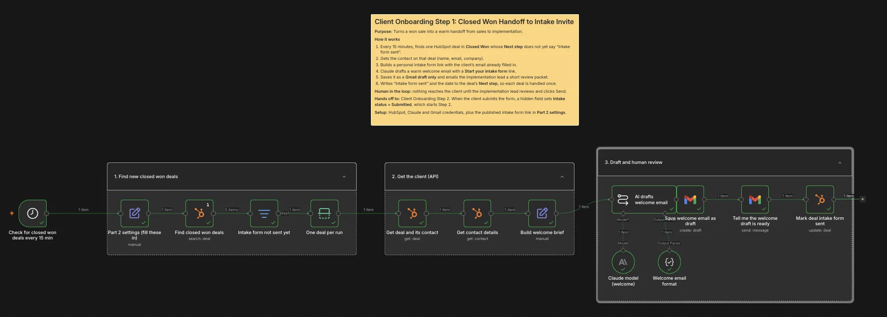Collapse the 3. Draft and human review group
The image size is (887, 317).
click(x=839, y=162)
